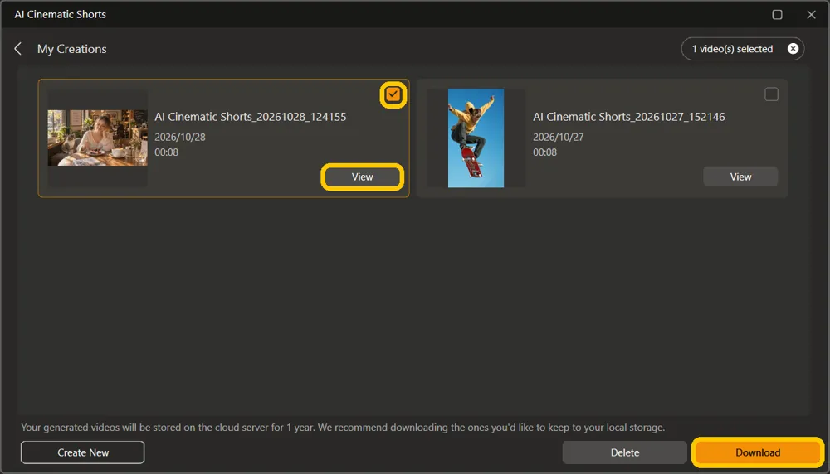Click the 1 video(s) selected label

(733, 49)
